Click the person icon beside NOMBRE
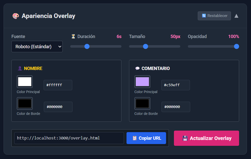The image size is (251, 159). click(x=20, y=68)
